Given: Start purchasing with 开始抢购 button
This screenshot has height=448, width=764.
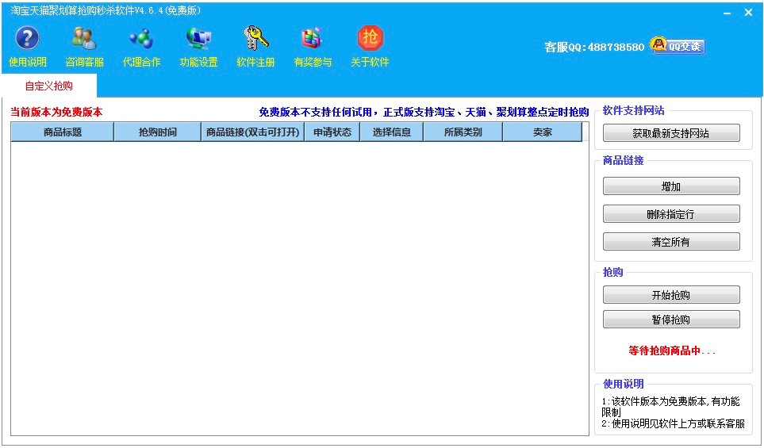Looking at the screenshot, I should pyautogui.click(x=671, y=295).
